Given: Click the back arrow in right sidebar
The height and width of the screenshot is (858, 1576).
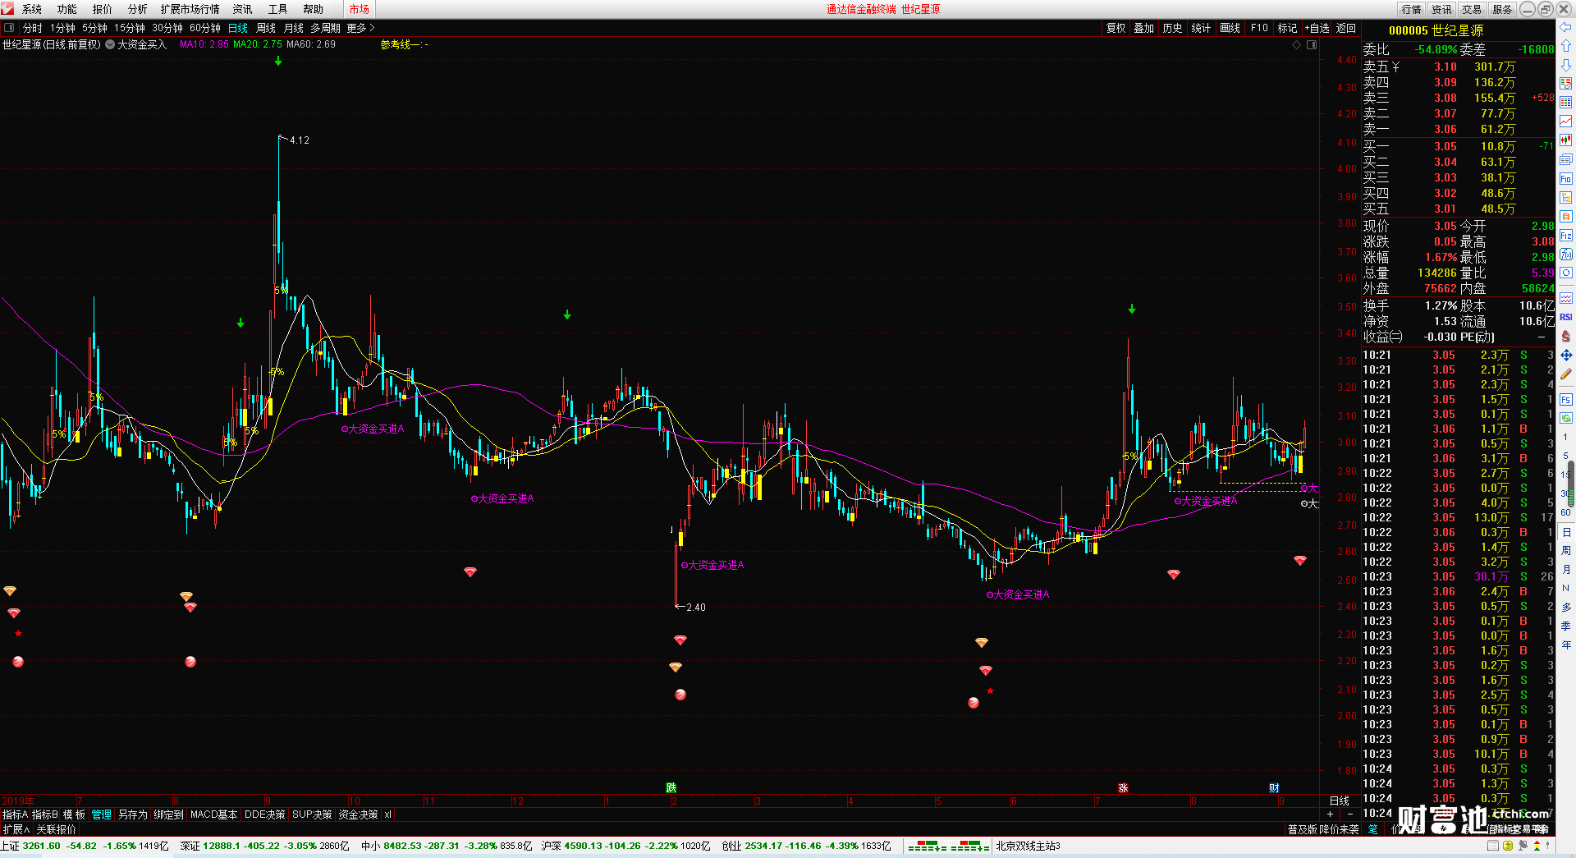Looking at the screenshot, I should coord(1566,27).
